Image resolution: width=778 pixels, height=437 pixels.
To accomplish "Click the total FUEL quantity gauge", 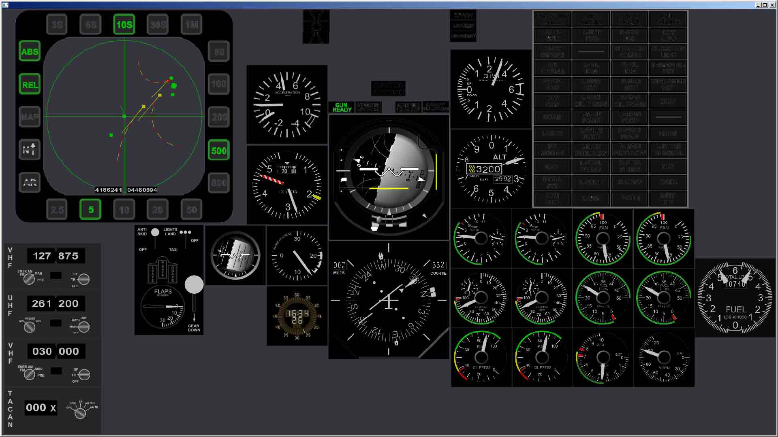I will [x=735, y=298].
